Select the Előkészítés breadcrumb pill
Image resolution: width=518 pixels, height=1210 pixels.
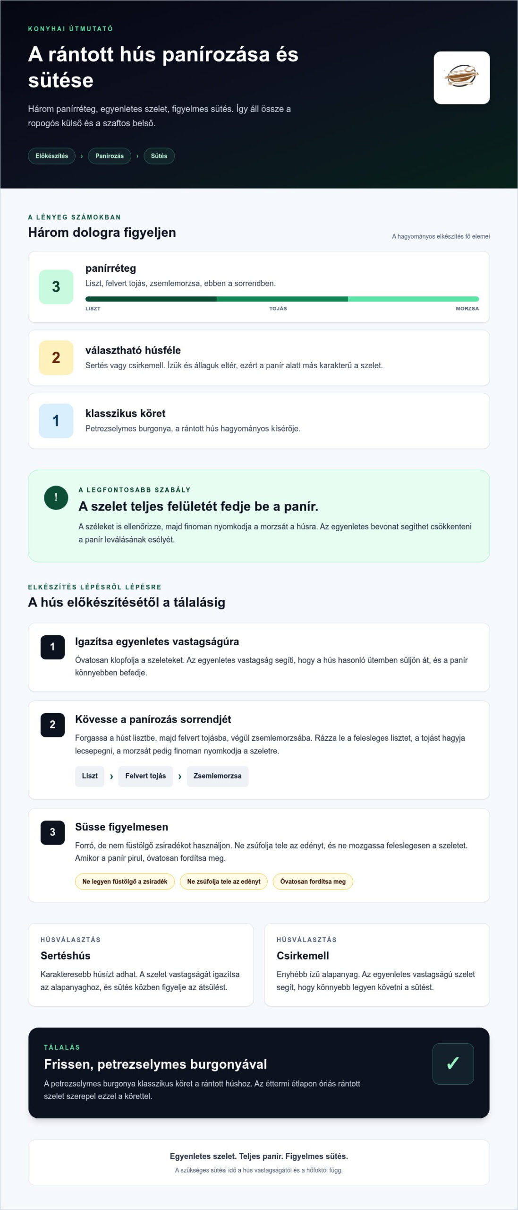(51, 156)
